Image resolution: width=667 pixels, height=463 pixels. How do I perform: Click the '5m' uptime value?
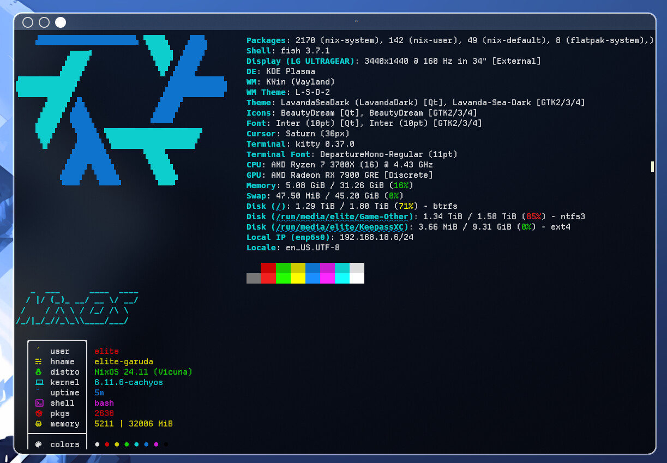coord(99,393)
